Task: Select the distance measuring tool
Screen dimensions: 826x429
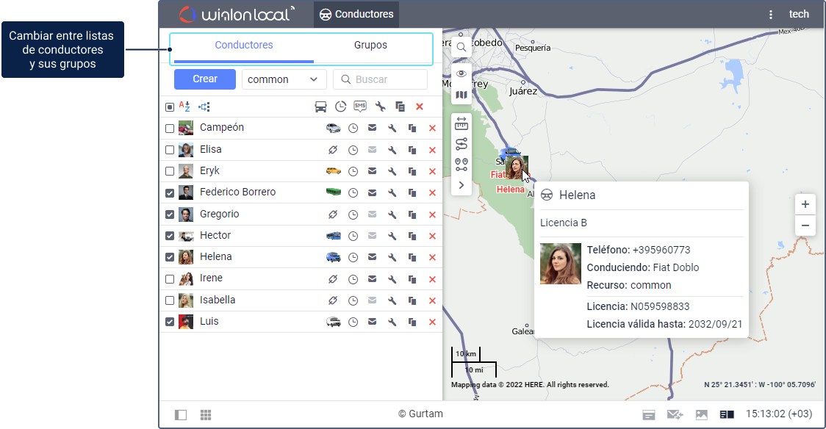Action: point(462,123)
